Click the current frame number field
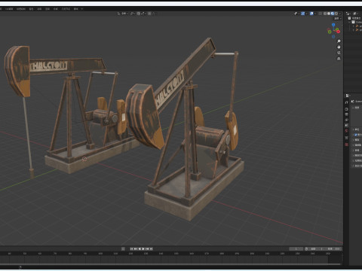 296,248
